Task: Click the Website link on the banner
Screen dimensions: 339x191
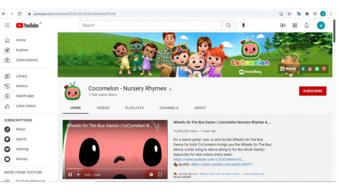Action: pyautogui.click(x=288, y=69)
